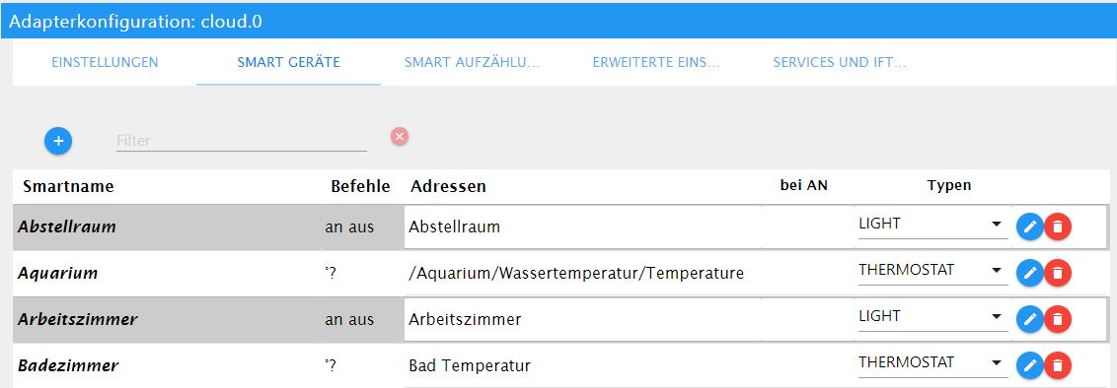Open the Arbeitszimmer LIGHT type dropdown
Screen dimensions: 1117x388
[x=933, y=318]
